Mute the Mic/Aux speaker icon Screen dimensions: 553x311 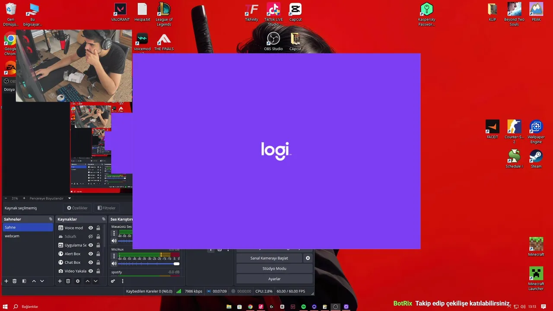[114, 263]
